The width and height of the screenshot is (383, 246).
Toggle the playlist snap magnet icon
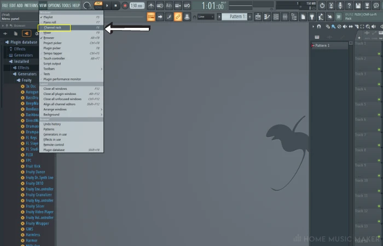(319, 27)
